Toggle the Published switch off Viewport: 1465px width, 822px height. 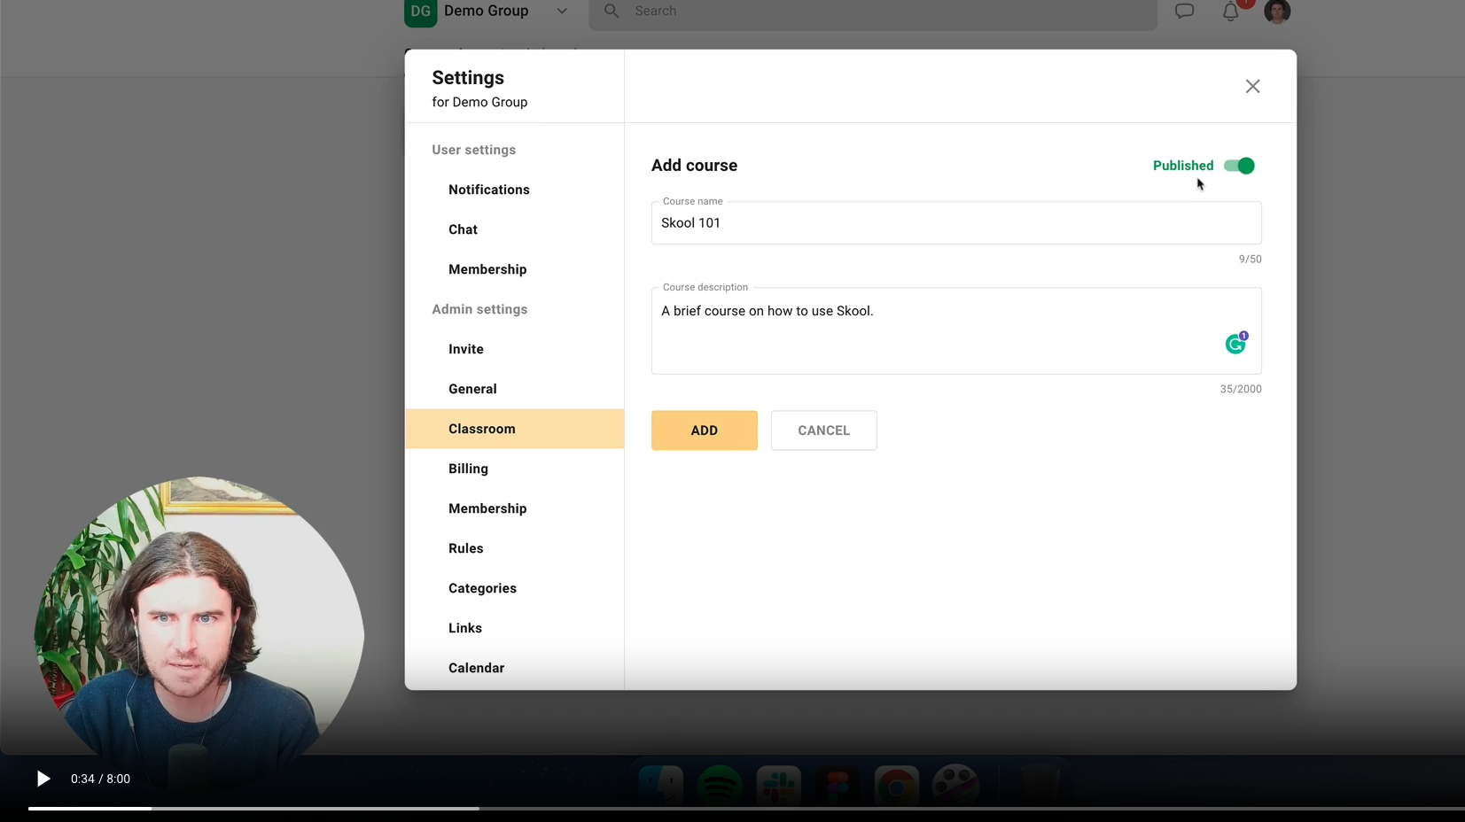point(1239,166)
